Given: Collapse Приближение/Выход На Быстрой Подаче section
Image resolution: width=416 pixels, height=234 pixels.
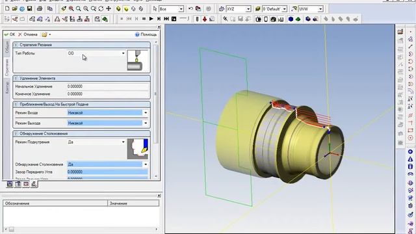Looking at the screenshot, I should pyautogui.click(x=16, y=104).
